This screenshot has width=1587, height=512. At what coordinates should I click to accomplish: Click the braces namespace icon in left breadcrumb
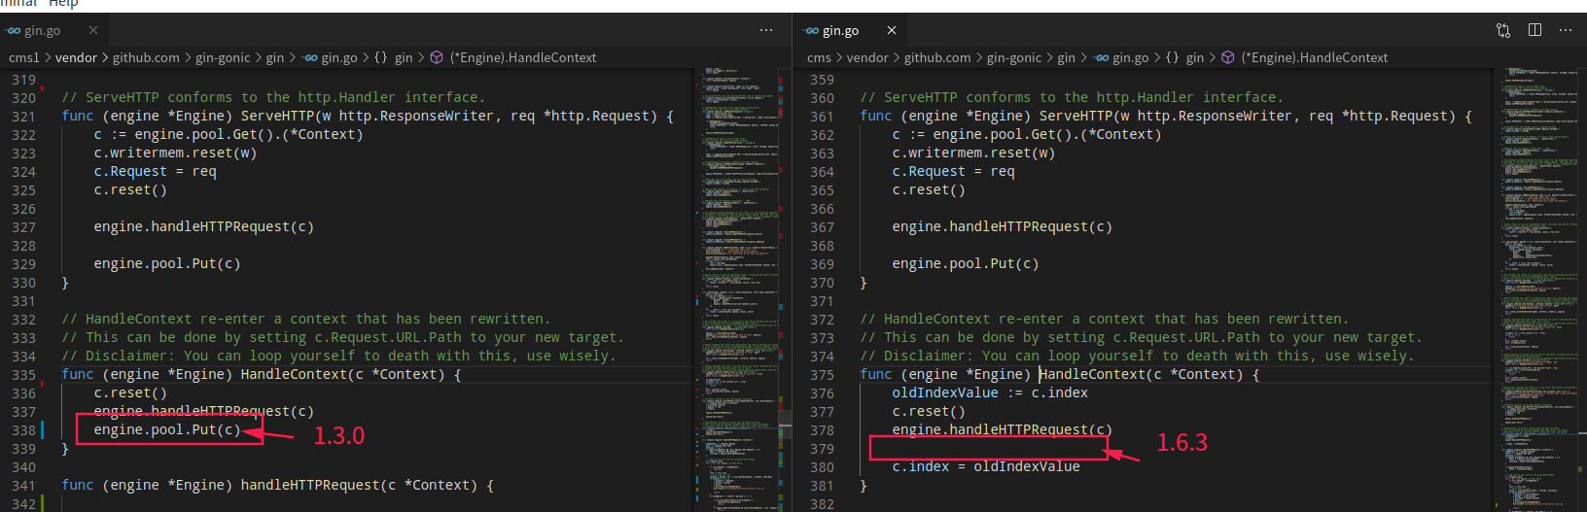coord(380,57)
